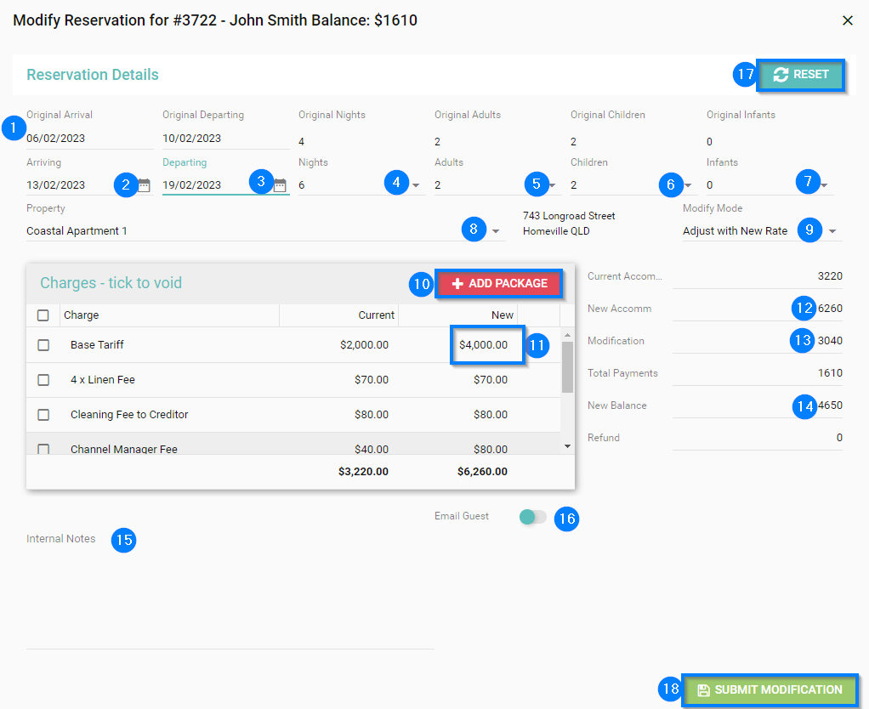The image size is (869, 709).
Task: Submit the reservation modification
Action: click(x=770, y=689)
